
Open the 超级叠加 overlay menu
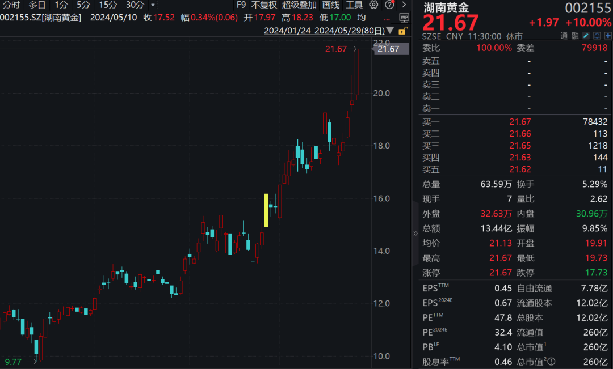pos(300,5)
